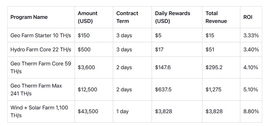Image resolution: width=270 pixels, height=126 pixels.
Task: Click the $147.6 daily rewards cell
Action: click(163, 67)
